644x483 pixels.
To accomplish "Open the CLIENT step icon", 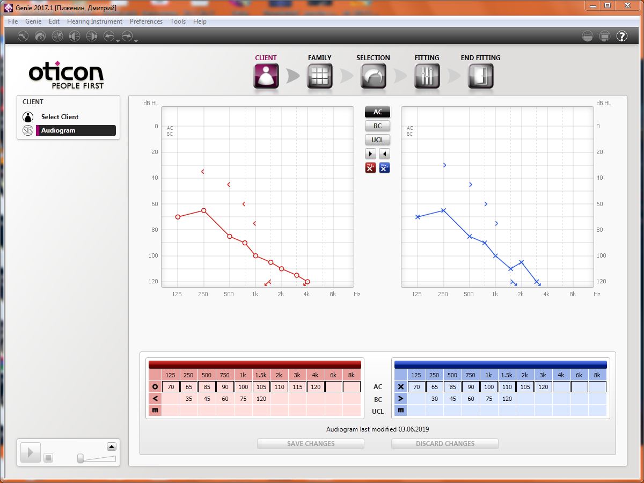I will click(266, 76).
